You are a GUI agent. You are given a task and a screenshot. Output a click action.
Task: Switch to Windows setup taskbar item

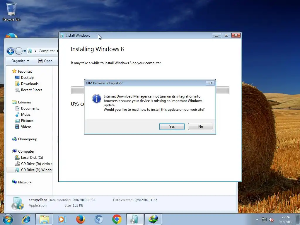coord(135,219)
